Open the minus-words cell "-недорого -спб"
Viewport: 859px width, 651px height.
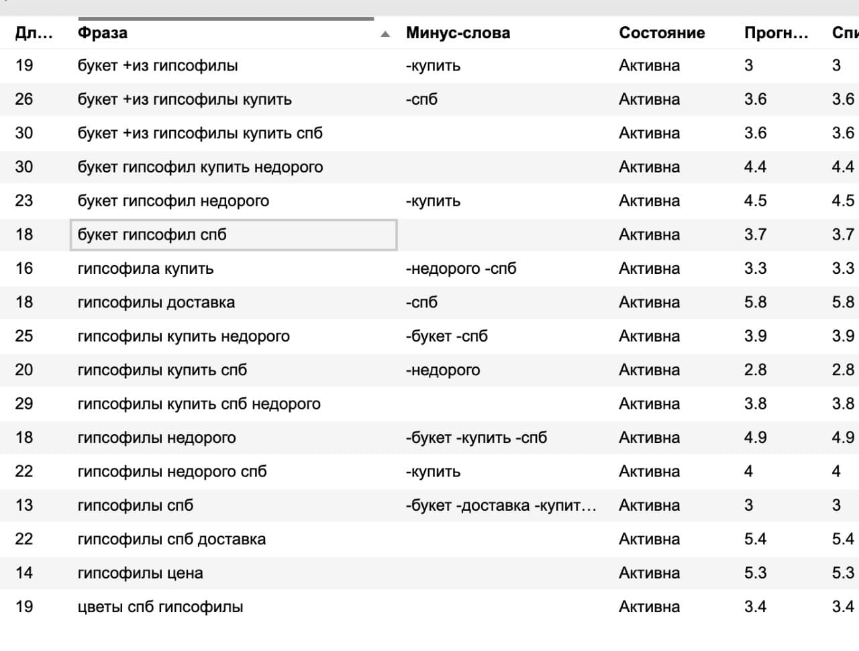461,268
